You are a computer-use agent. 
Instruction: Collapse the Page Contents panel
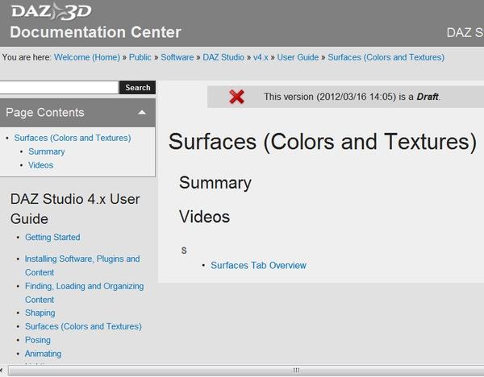pyautogui.click(x=141, y=112)
